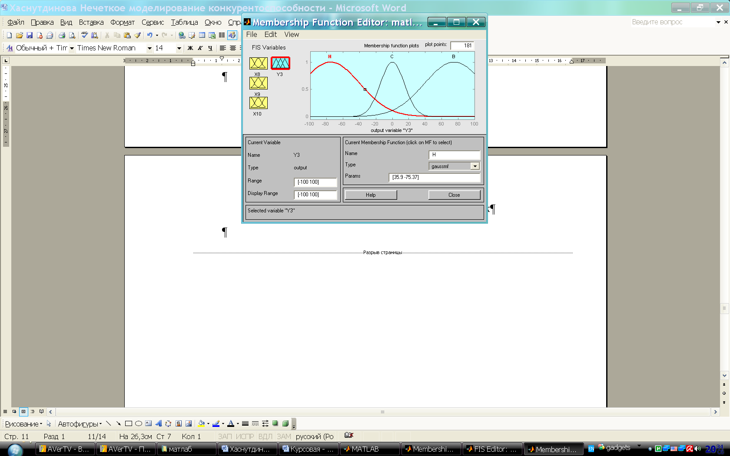Insert an Excel worksheet via toolbar icon

[x=212, y=35]
